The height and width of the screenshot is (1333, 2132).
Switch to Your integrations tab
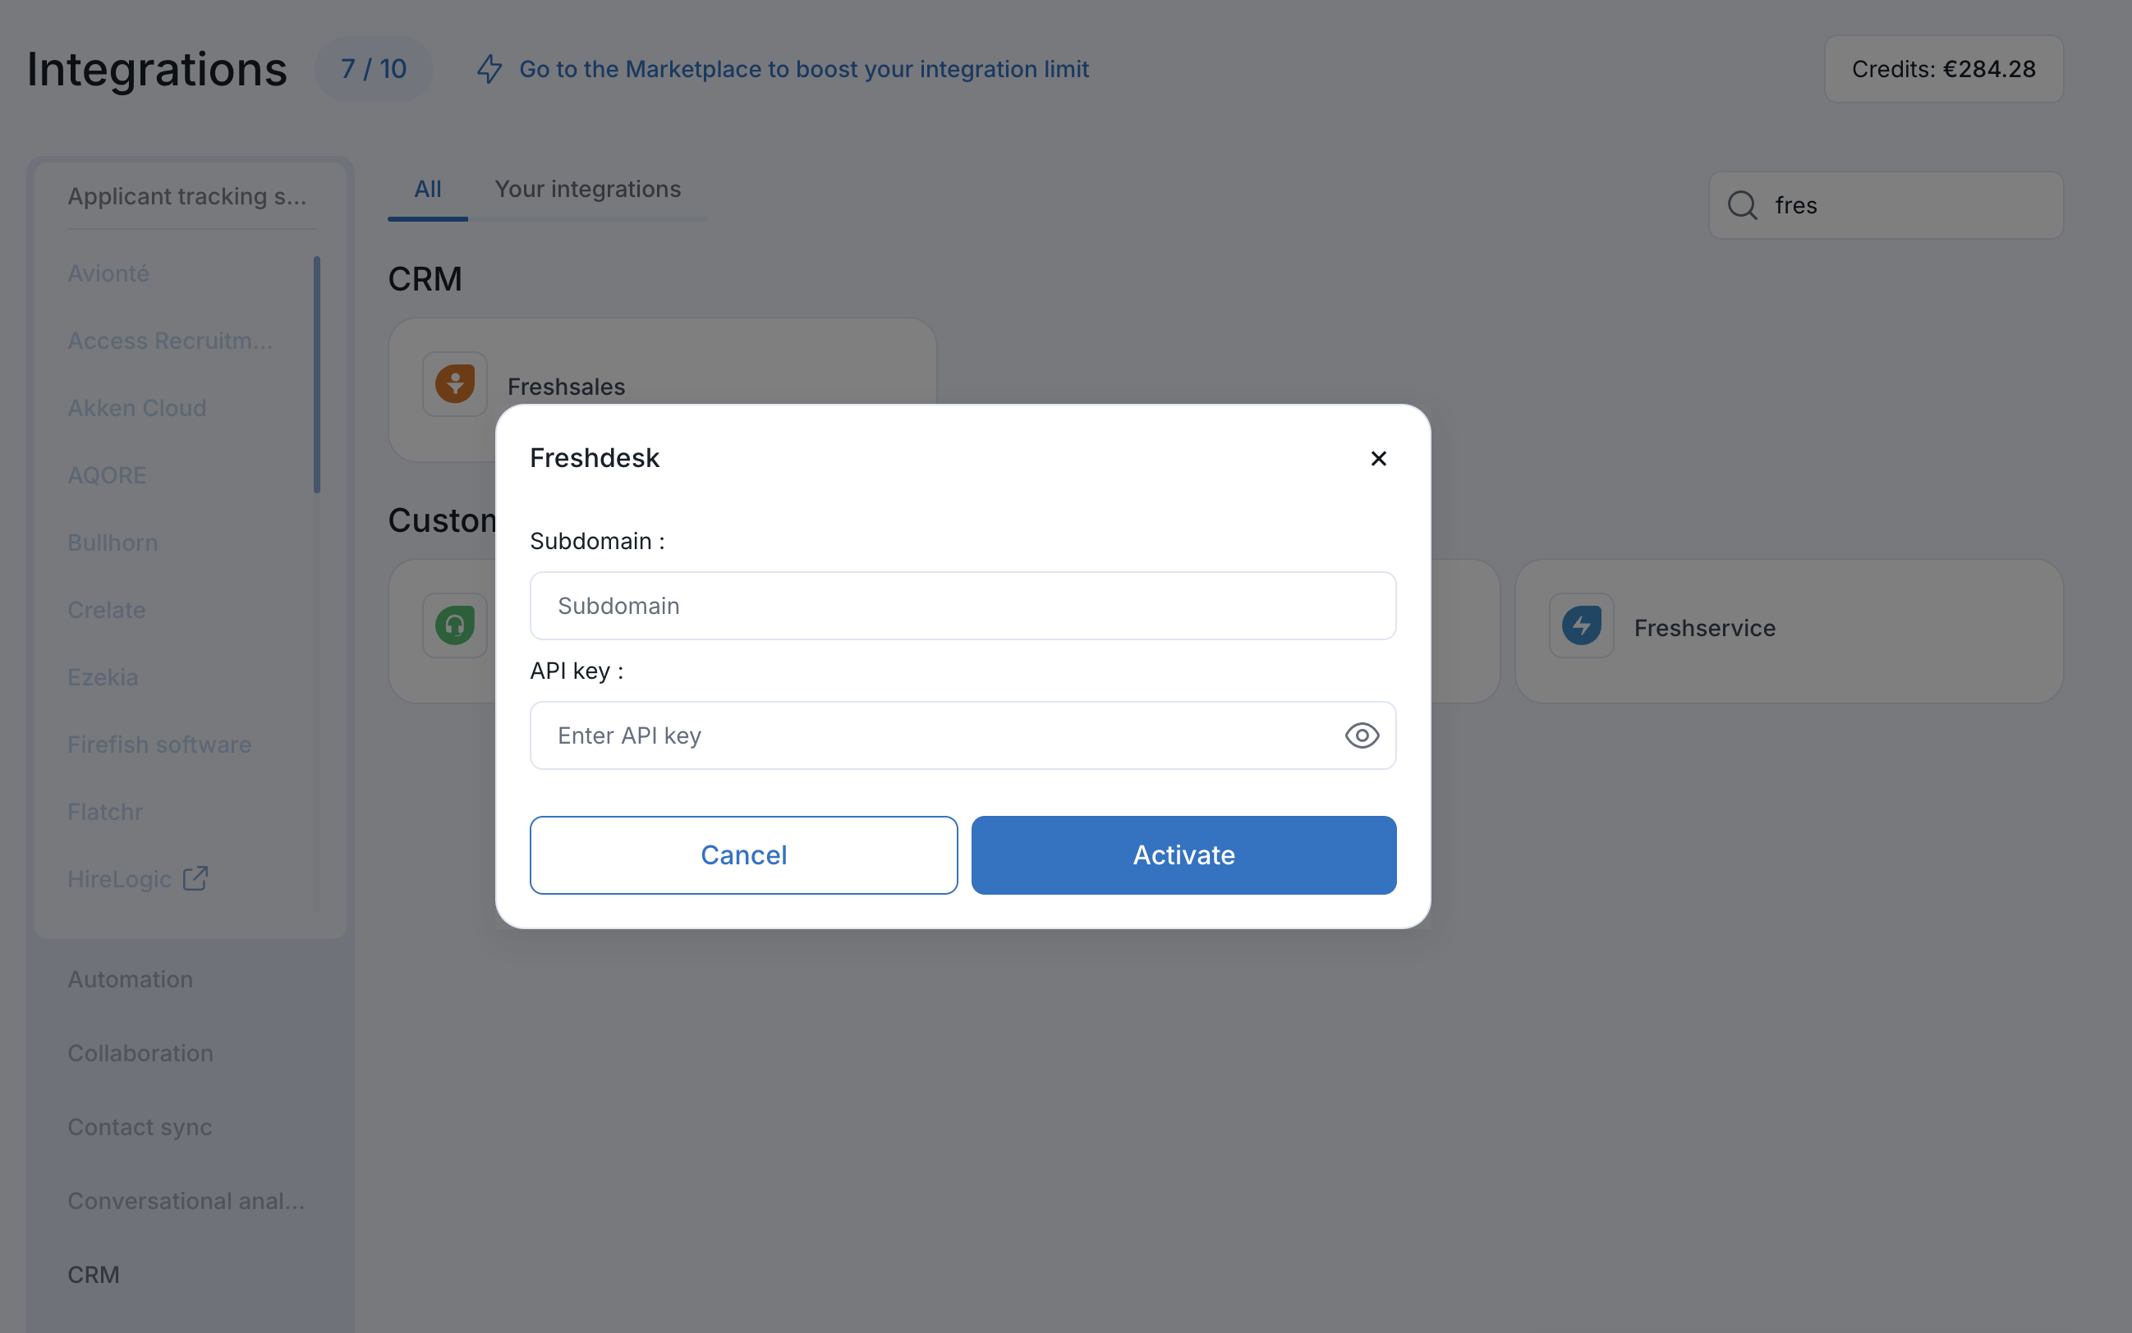tap(587, 190)
